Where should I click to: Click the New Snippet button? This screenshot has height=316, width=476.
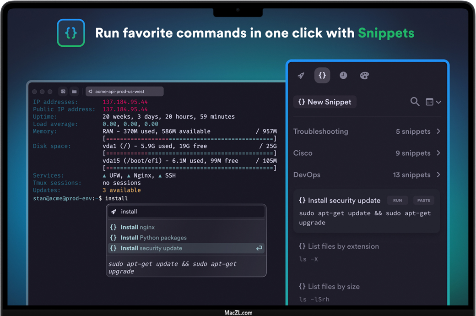click(x=325, y=102)
